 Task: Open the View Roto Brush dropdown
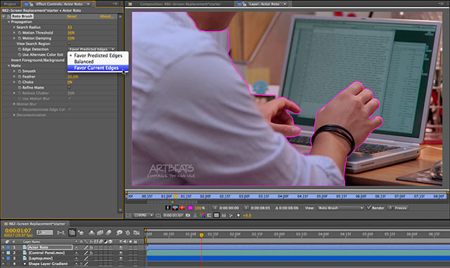(340, 208)
